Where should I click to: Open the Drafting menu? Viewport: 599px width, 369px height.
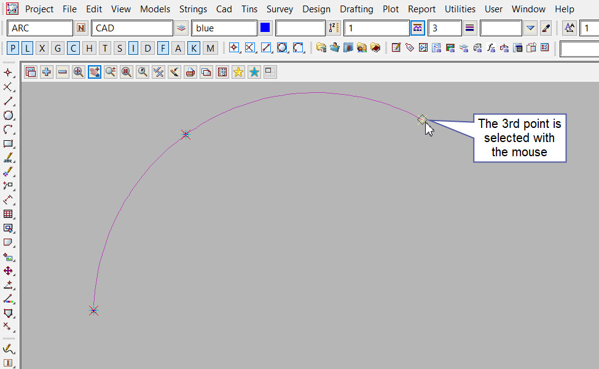356,9
